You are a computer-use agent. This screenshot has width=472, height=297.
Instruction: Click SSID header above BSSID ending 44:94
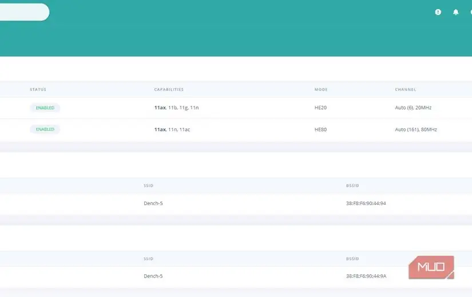click(x=148, y=186)
